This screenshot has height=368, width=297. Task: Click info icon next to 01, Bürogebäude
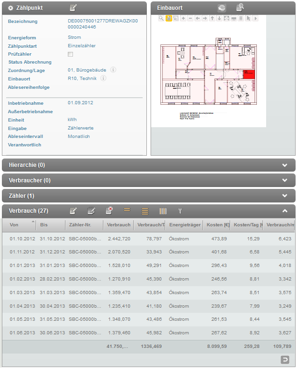pos(113,70)
